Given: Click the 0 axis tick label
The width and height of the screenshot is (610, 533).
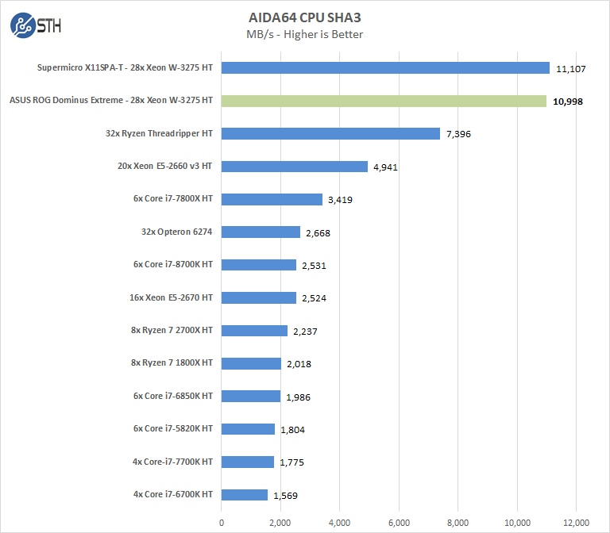Looking at the screenshot, I should tap(222, 523).
